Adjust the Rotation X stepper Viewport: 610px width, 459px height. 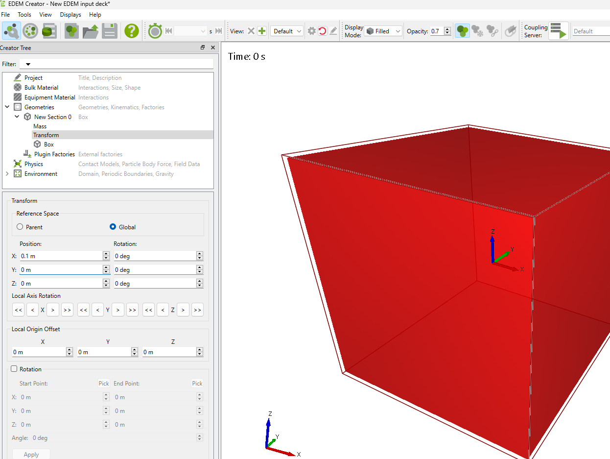click(199, 256)
